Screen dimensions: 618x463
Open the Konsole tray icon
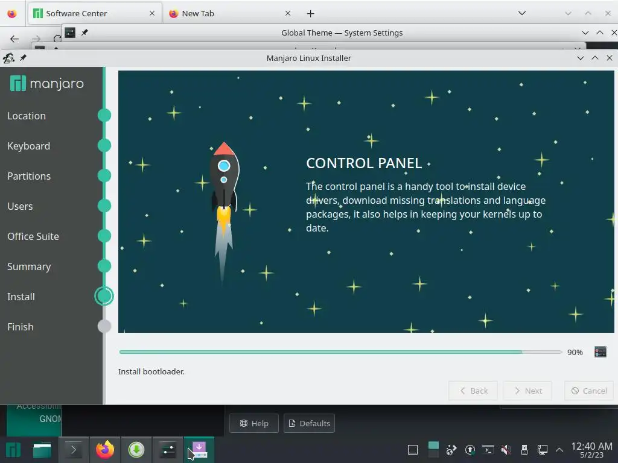[x=488, y=450]
